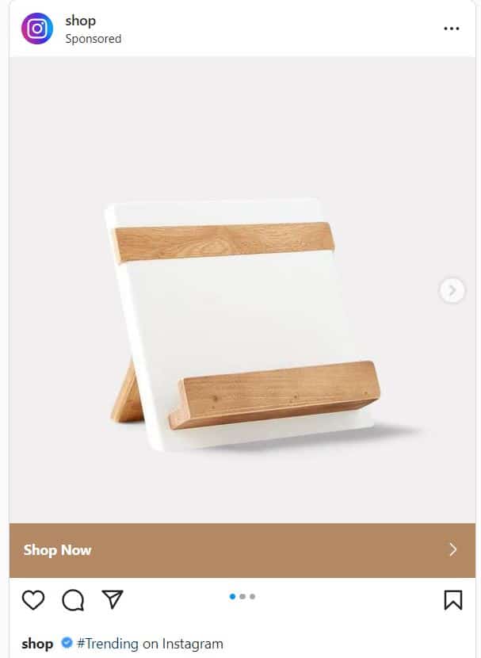This screenshot has width=481, height=658.
Task: Go to next carousel image arrow
Action: tap(452, 290)
